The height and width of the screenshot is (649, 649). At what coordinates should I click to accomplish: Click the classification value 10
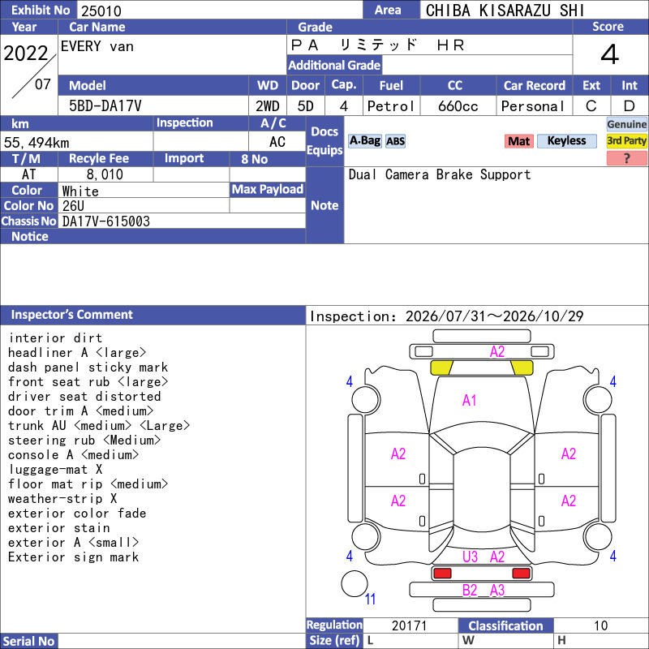point(600,625)
